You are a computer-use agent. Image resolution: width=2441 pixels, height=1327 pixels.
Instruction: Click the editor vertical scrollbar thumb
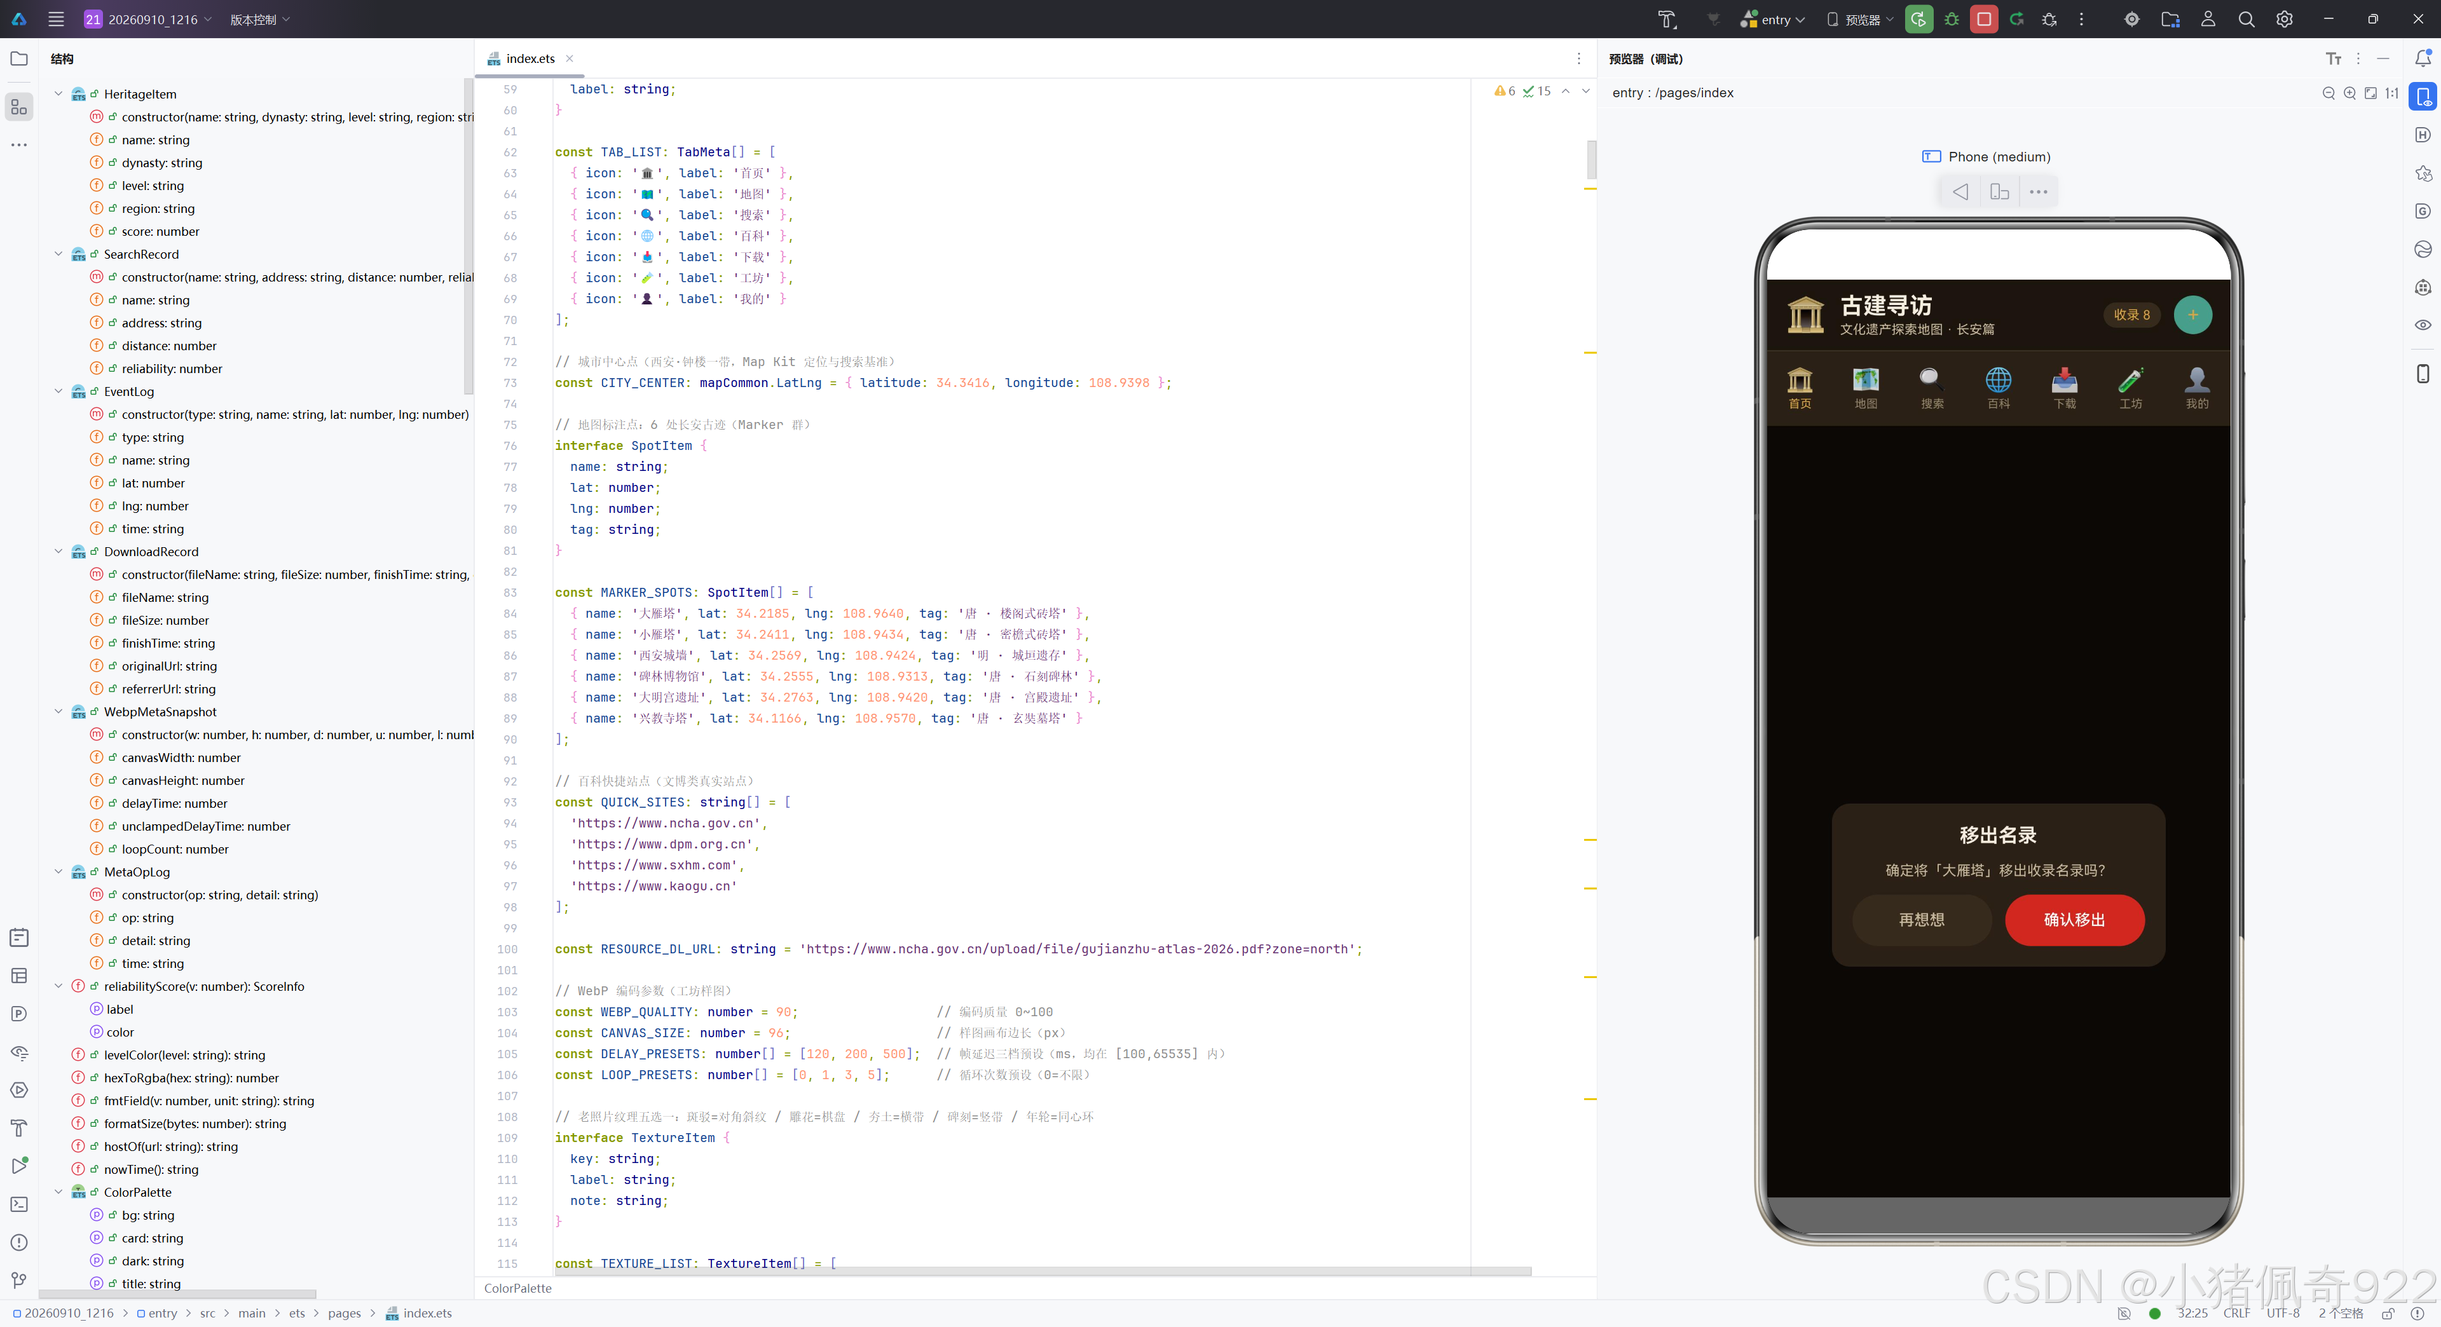(x=1591, y=159)
